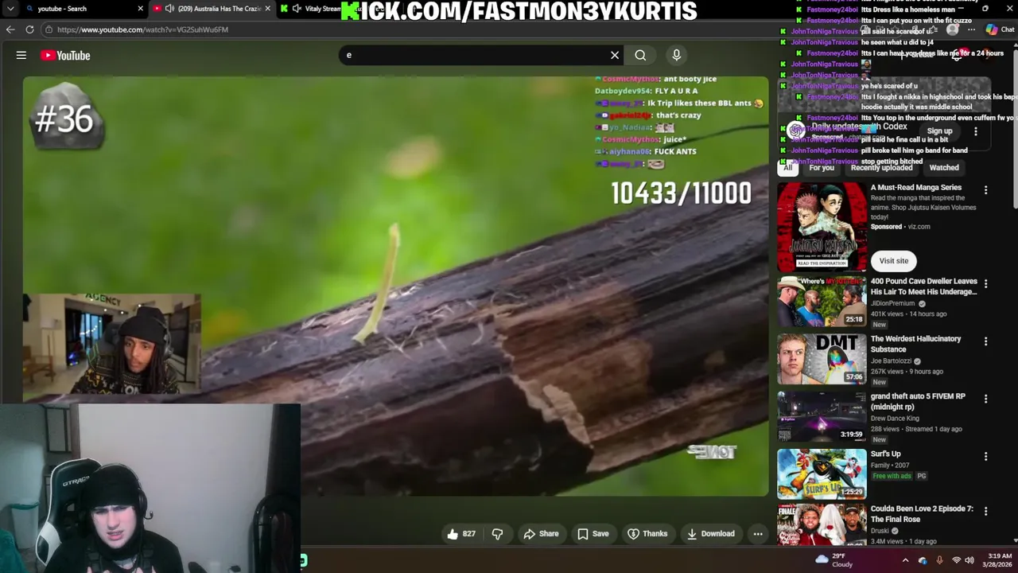
Task: Open the Copilot Chat button
Action: coord(1000,29)
